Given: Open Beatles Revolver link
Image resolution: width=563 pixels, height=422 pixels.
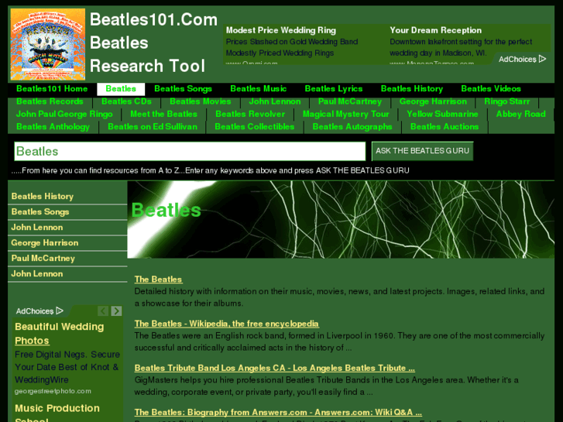Looking at the screenshot, I should [250, 114].
